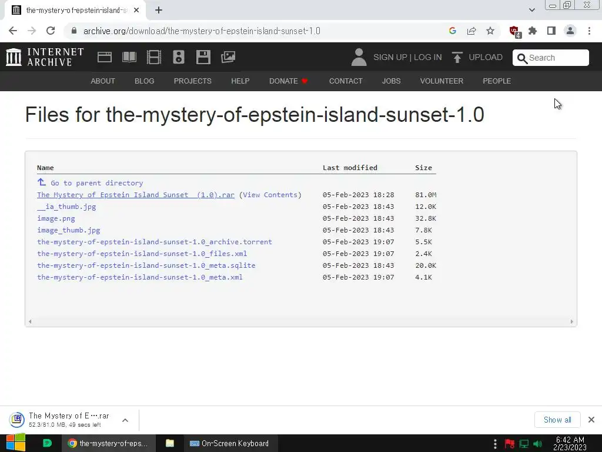Screen dimensions: 602x452
Task: Download The Mystery of Epstein Island Sunset rar
Action: [x=136, y=195]
